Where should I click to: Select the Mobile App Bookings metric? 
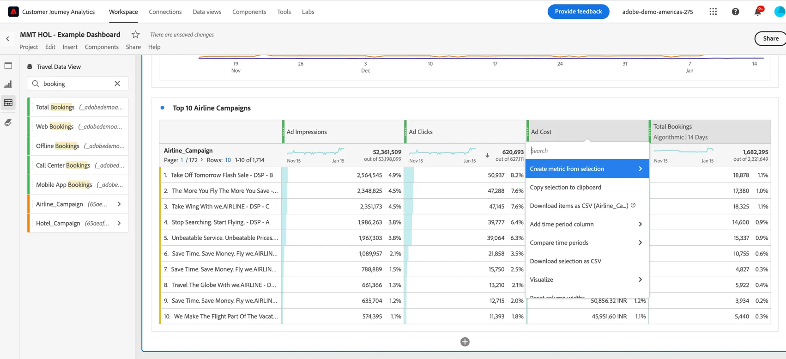coord(78,185)
